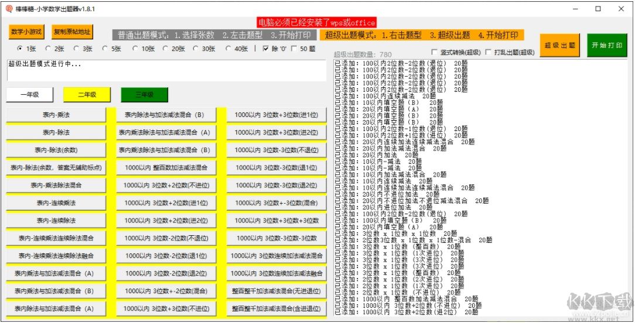The height and width of the screenshot is (323, 635).
Task: Select the 3张 radio button
Action: 77,49
